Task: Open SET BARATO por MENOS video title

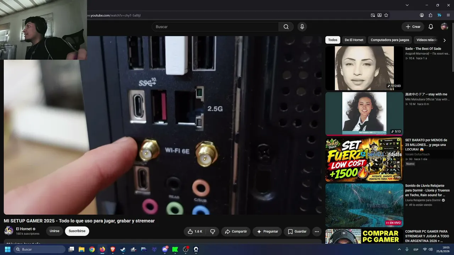Action: 427,144
